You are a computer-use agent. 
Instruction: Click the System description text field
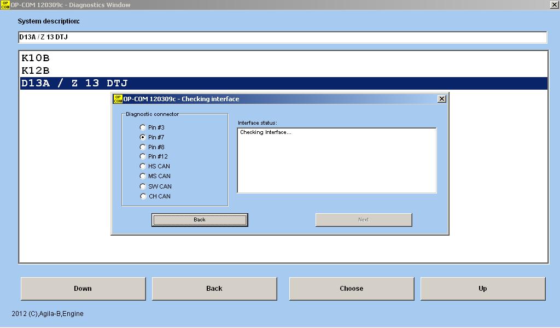click(x=283, y=37)
